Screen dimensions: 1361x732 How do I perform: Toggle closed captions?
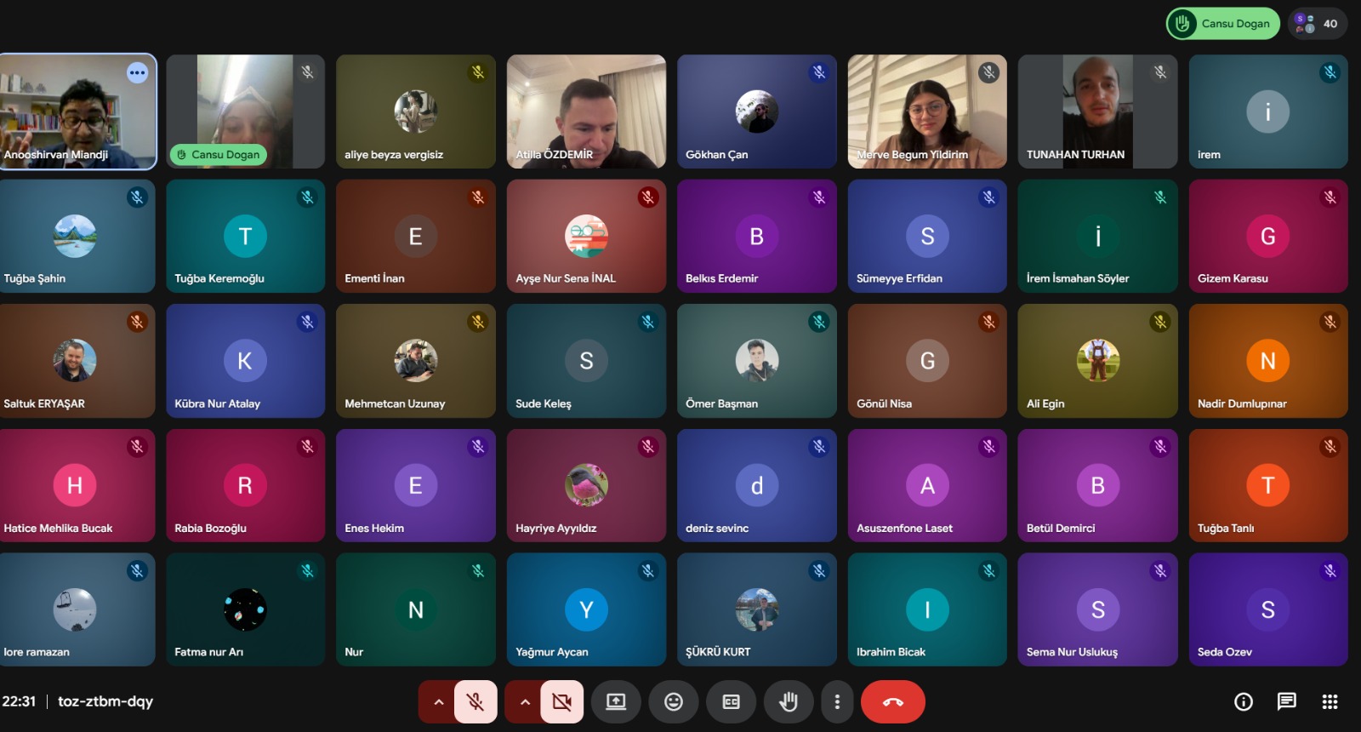[731, 701]
